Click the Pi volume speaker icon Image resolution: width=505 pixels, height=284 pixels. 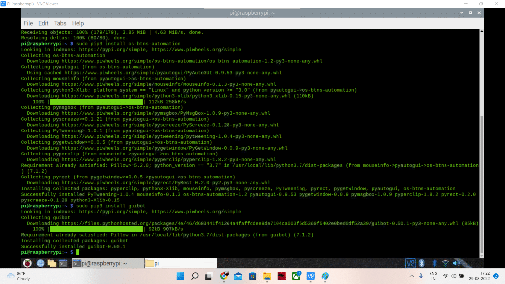[456, 263]
